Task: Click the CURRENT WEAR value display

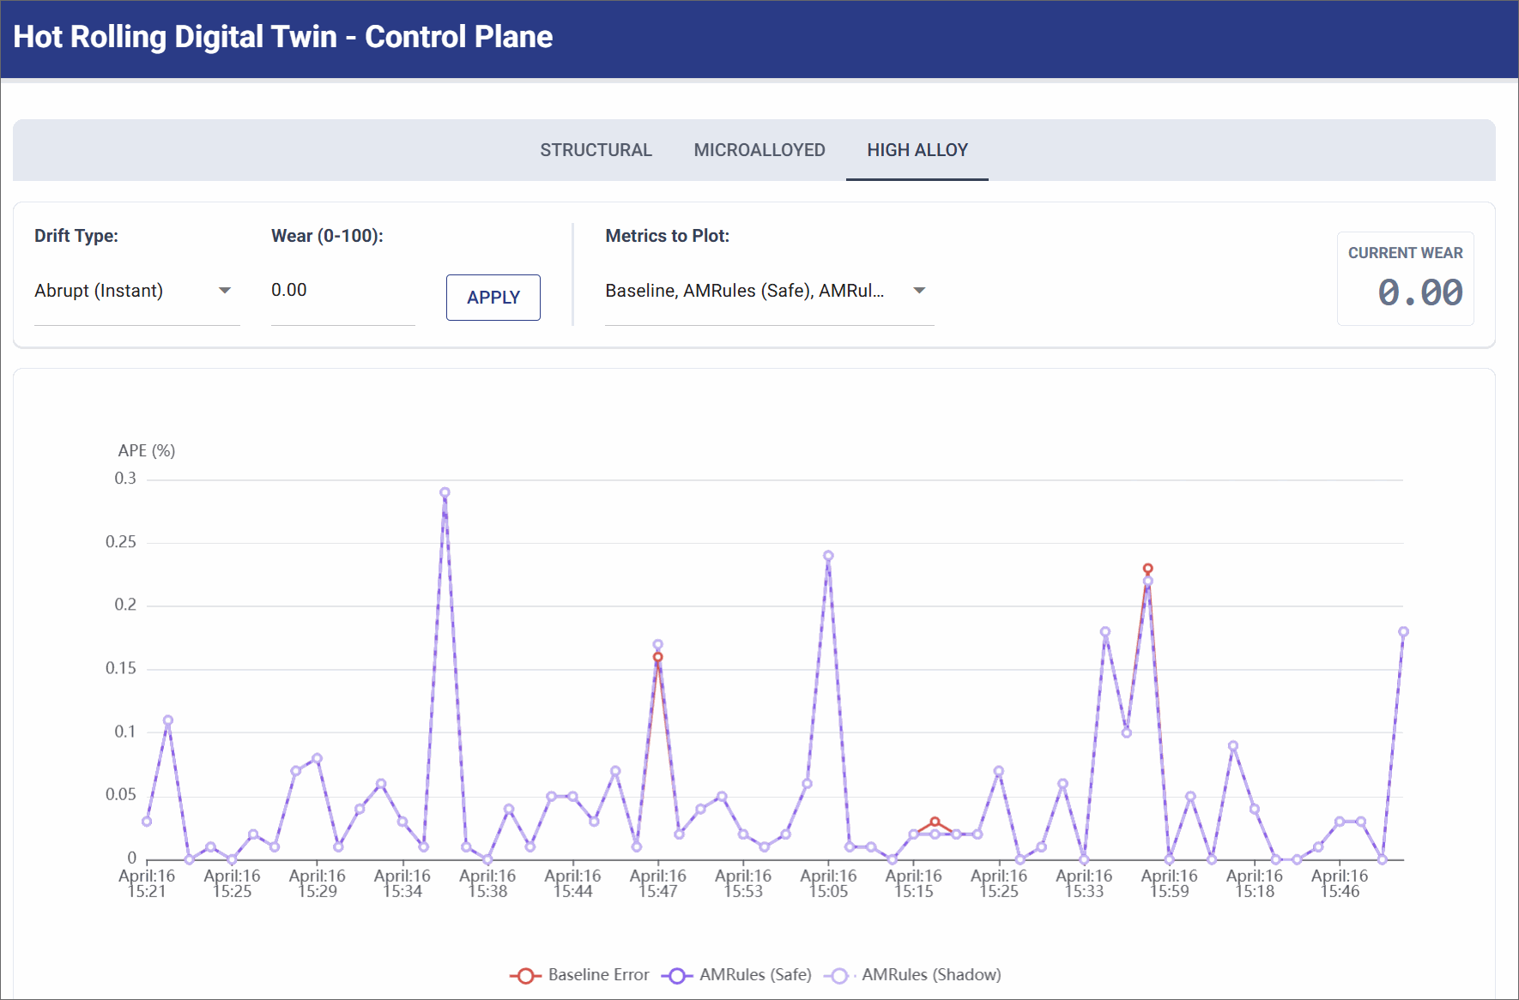Action: click(1419, 292)
